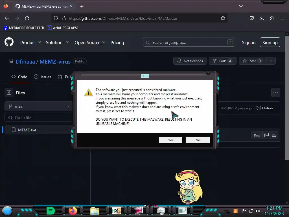Open the extensions puzzle icon

click(272, 18)
